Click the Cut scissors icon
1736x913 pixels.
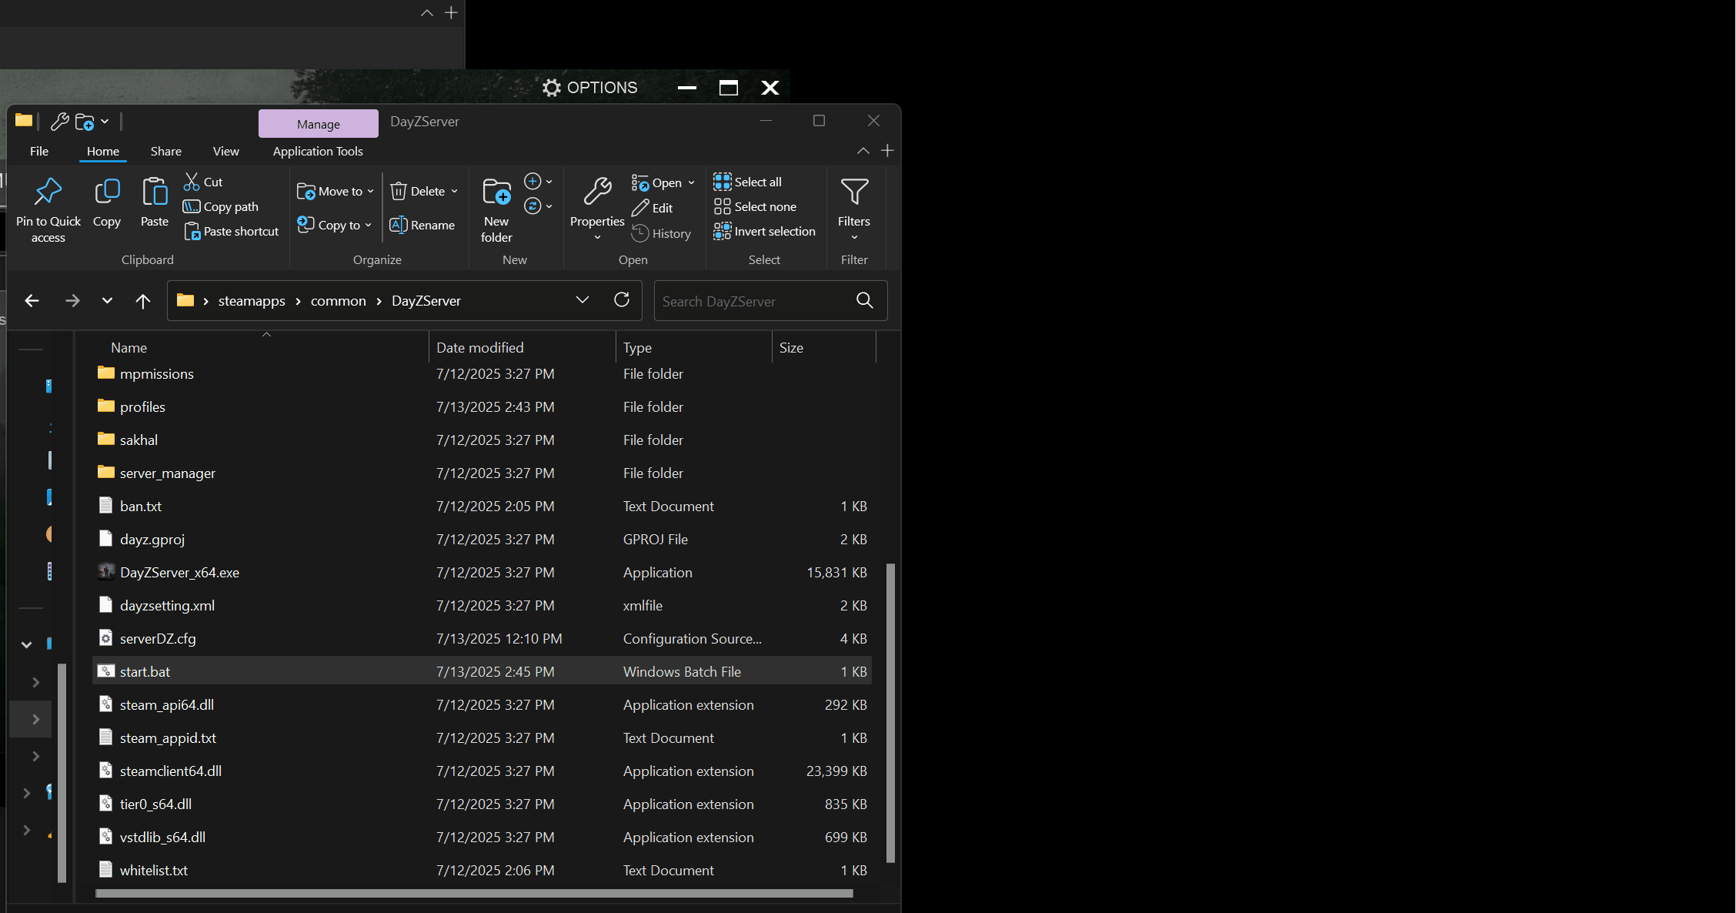[x=192, y=182]
